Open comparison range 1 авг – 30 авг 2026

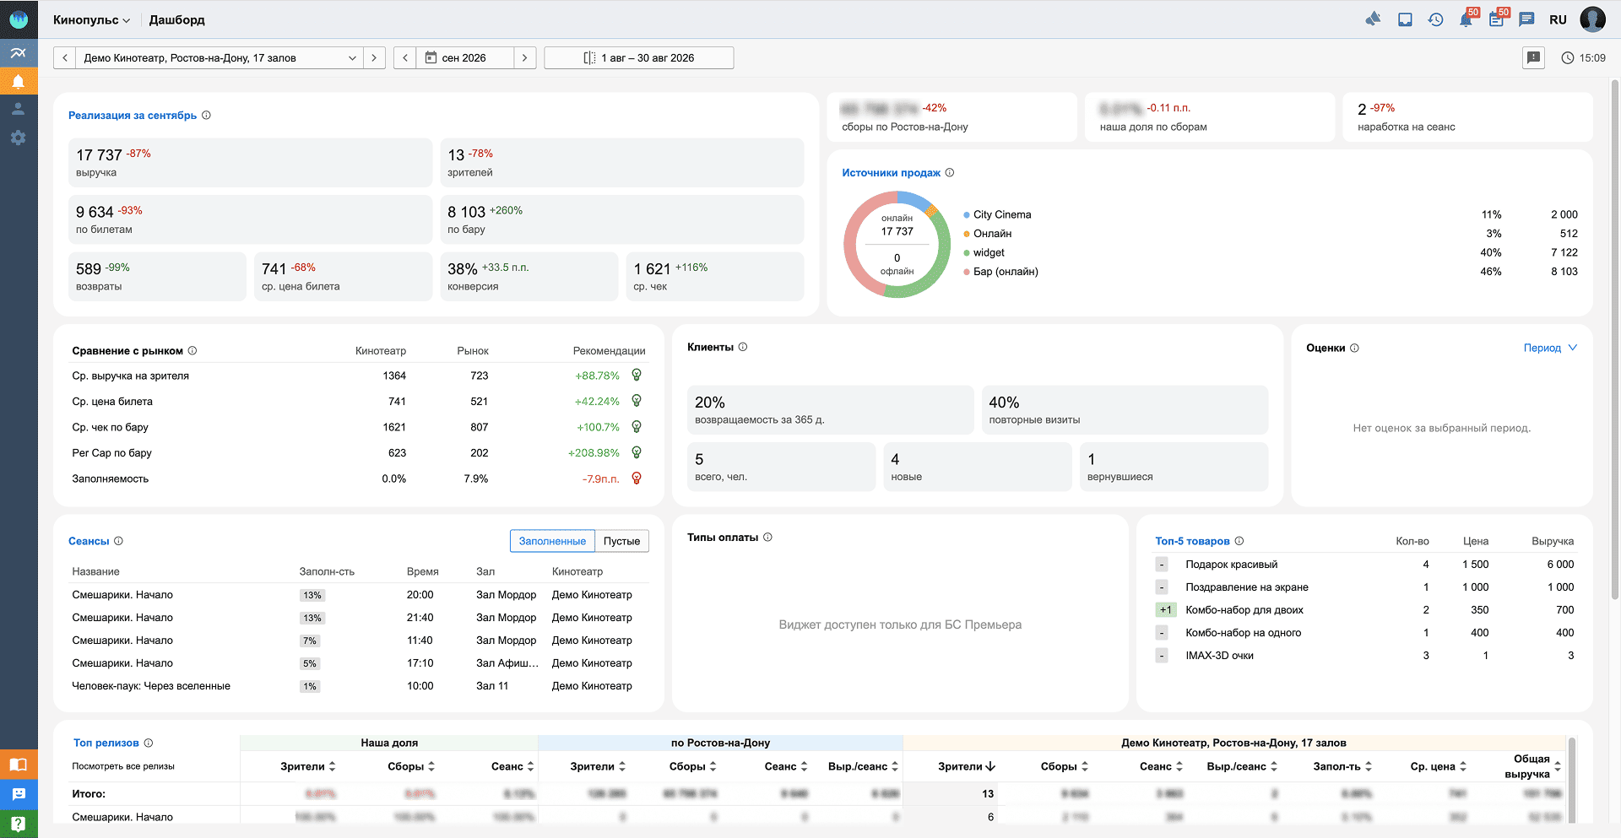pyautogui.click(x=639, y=57)
